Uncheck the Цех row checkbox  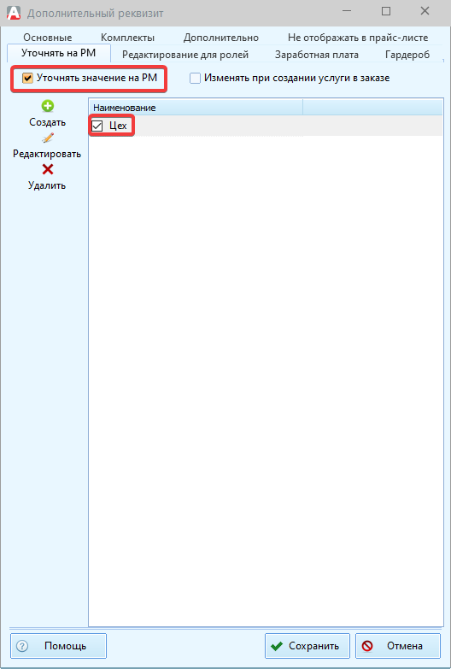[x=97, y=126]
